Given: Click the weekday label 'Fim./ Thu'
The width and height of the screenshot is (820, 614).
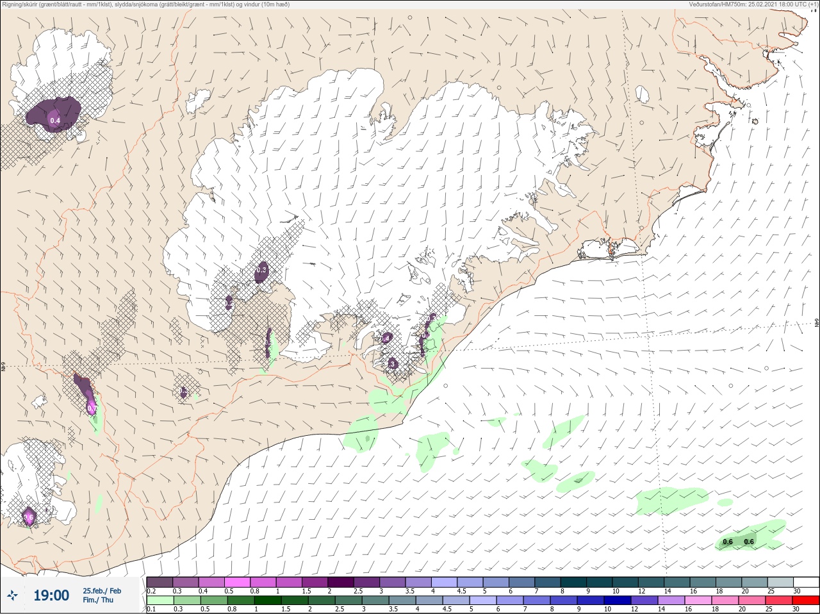Looking at the screenshot, I should tap(98, 600).
